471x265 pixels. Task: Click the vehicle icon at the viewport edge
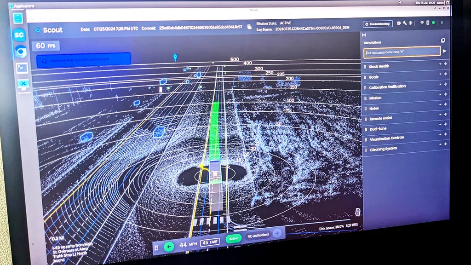point(357,212)
